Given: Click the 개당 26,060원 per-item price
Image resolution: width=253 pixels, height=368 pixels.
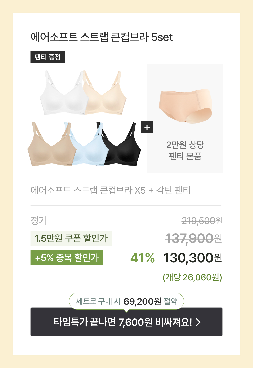Looking at the screenshot, I should point(193,277).
